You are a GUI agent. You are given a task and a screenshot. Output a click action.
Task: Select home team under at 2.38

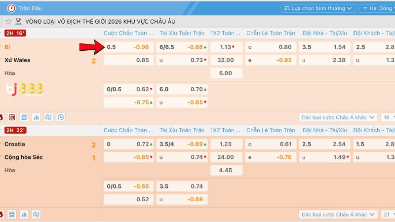click(324, 60)
